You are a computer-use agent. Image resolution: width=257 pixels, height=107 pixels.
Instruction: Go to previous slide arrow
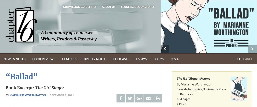click(165, 49)
